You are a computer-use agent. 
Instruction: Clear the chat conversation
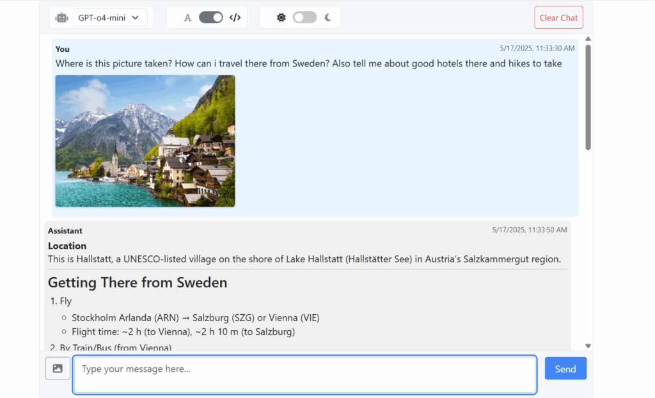[558, 17]
